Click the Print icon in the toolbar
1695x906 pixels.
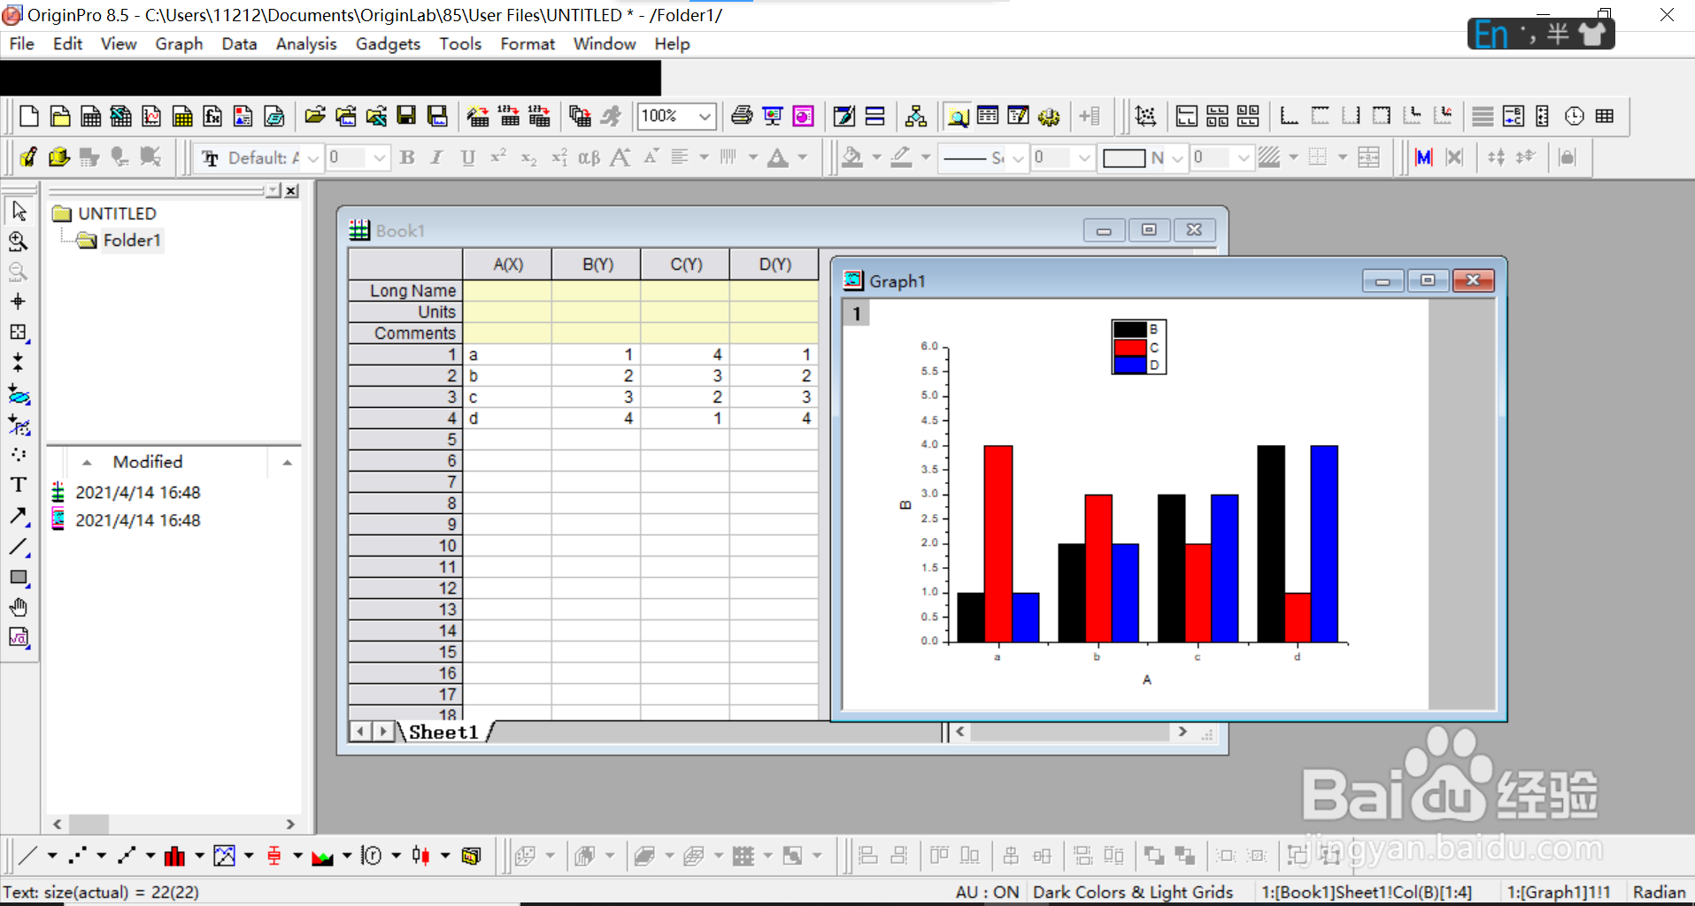coord(742,116)
